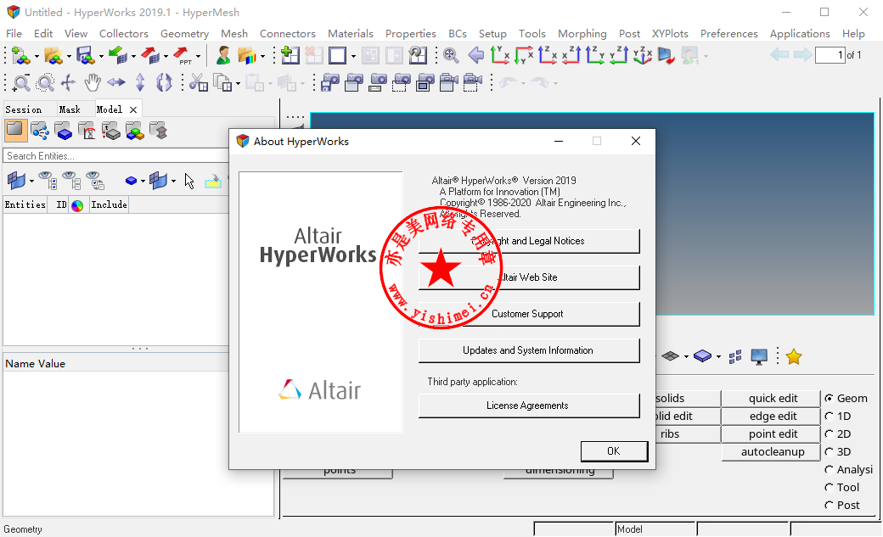
Task: Click the user profile person icon
Action: click(x=223, y=56)
